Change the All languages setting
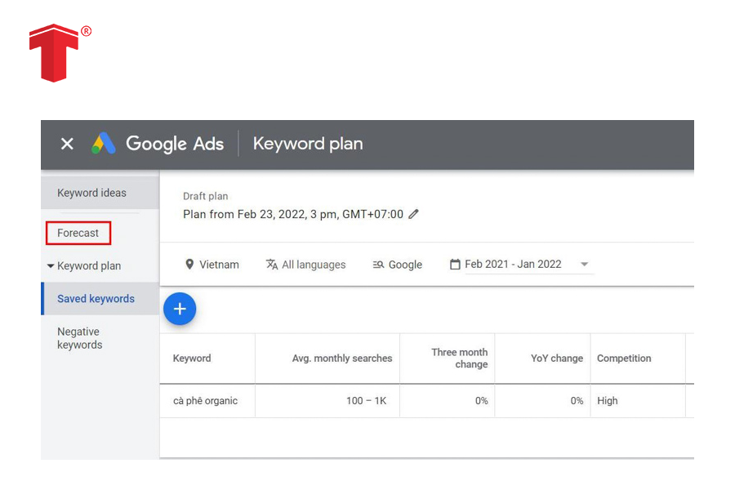Viewport: 735px width, 490px height. (314, 265)
